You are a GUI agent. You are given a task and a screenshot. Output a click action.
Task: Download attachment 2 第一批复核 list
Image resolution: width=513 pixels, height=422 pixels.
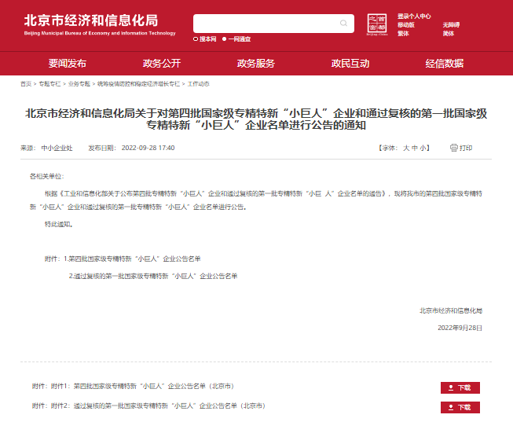point(460,407)
